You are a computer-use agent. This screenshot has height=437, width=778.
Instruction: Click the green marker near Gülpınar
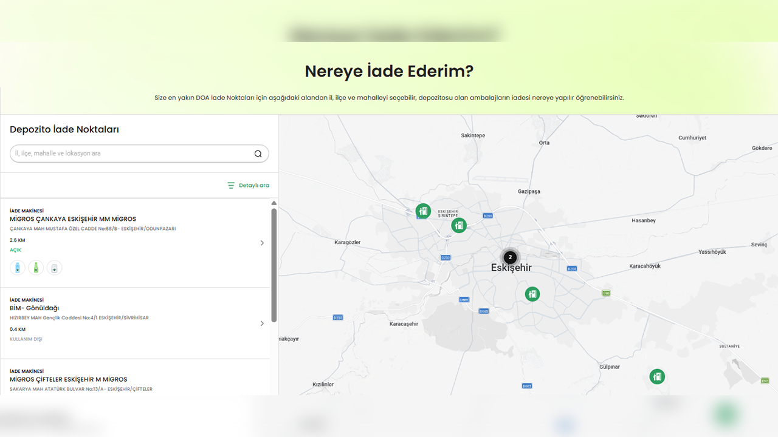(x=656, y=376)
